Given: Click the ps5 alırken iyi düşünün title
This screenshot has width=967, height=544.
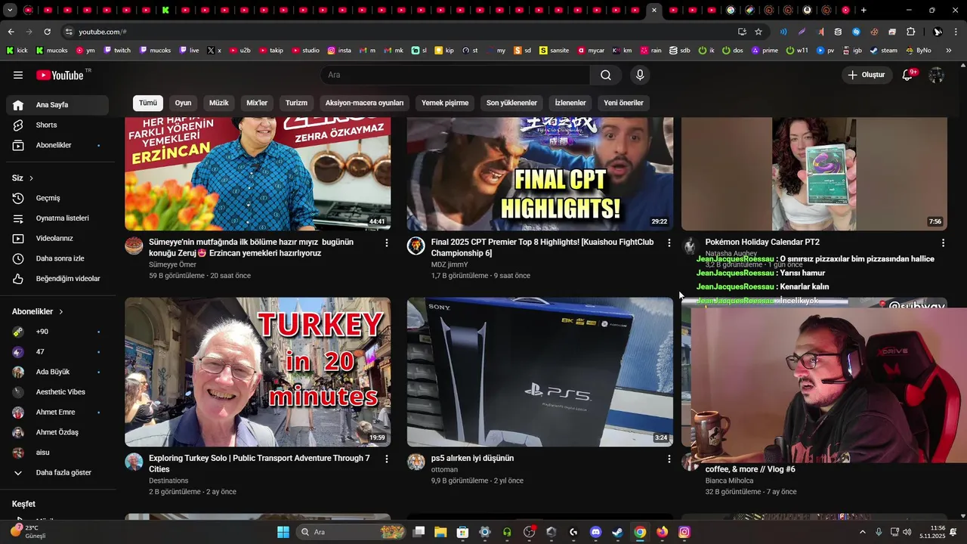Looking at the screenshot, I should tap(472, 458).
